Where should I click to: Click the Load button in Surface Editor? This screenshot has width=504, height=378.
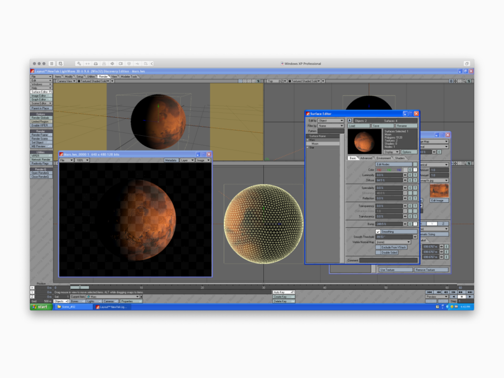(x=358, y=126)
